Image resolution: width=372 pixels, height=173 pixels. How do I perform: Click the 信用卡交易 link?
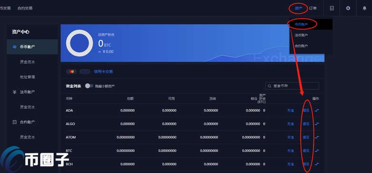pos(103,72)
